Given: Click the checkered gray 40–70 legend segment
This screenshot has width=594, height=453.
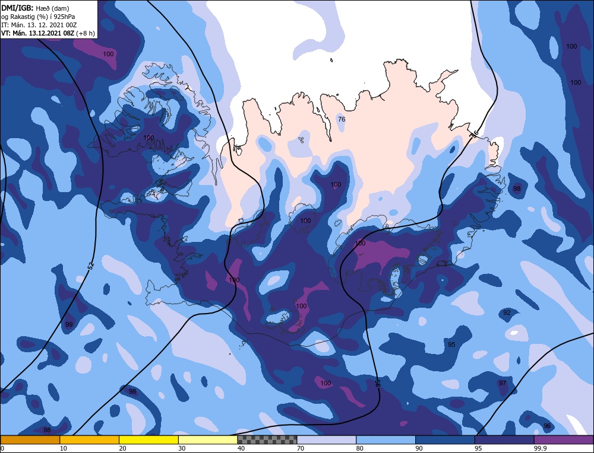Looking at the screenshot, I should (267, 439).
